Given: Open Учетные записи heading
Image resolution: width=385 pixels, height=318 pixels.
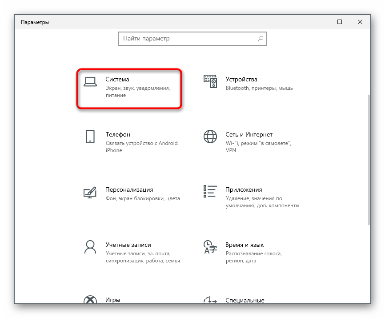Looking at the screenshot, I should tap(128, 245).
